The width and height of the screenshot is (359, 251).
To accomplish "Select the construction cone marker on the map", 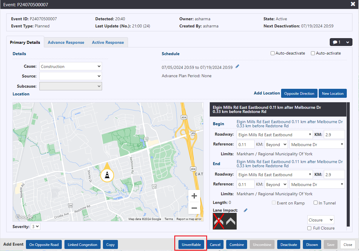I will tap(107, 175).
